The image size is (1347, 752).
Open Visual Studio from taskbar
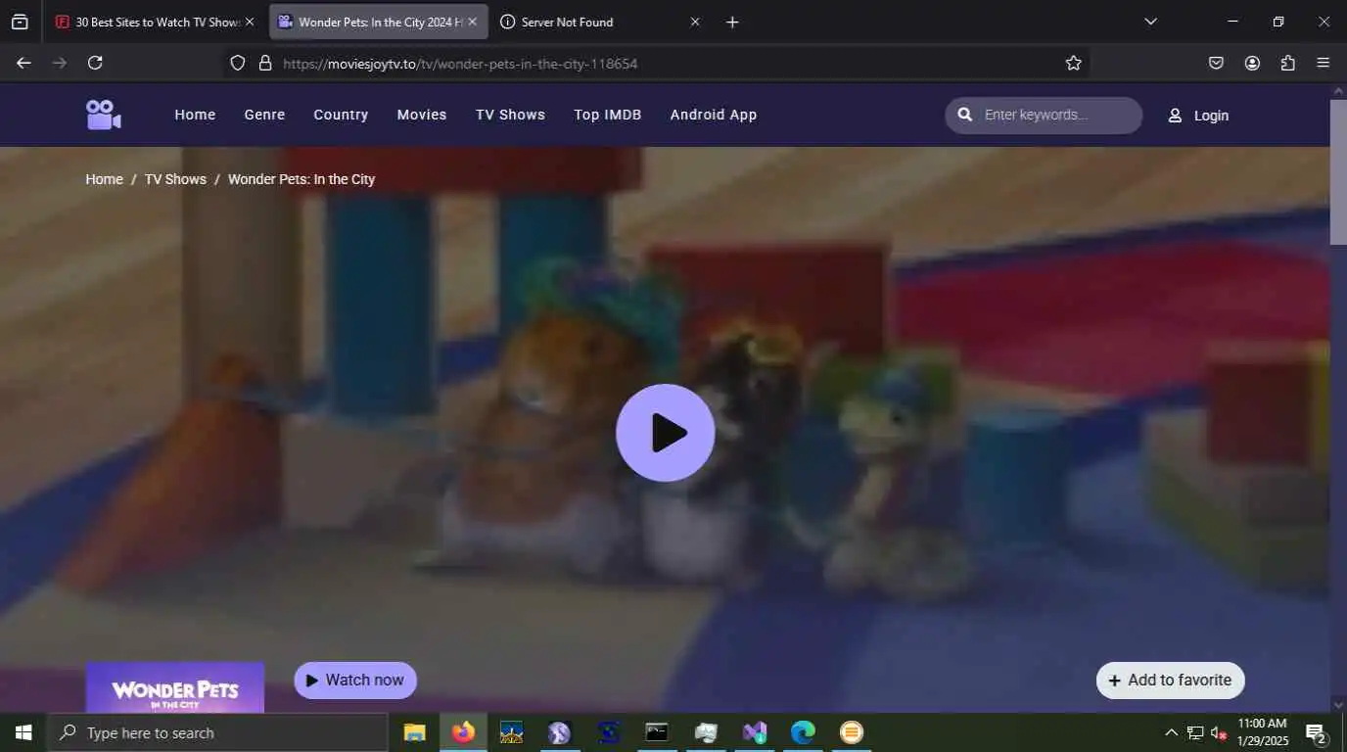pos(754,732)
